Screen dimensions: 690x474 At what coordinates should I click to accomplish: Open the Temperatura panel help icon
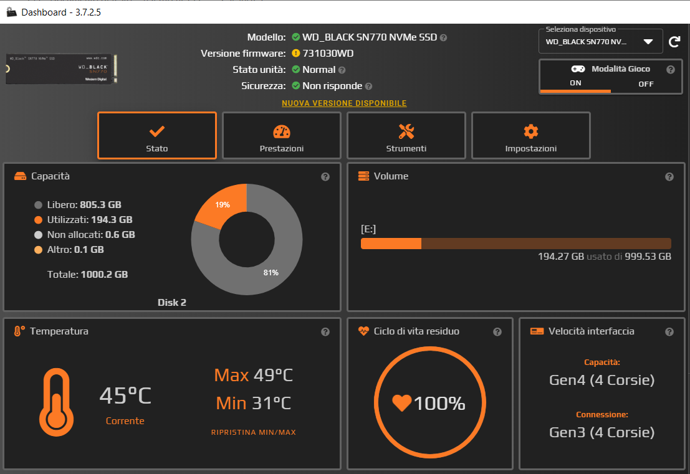coord(325,332)
